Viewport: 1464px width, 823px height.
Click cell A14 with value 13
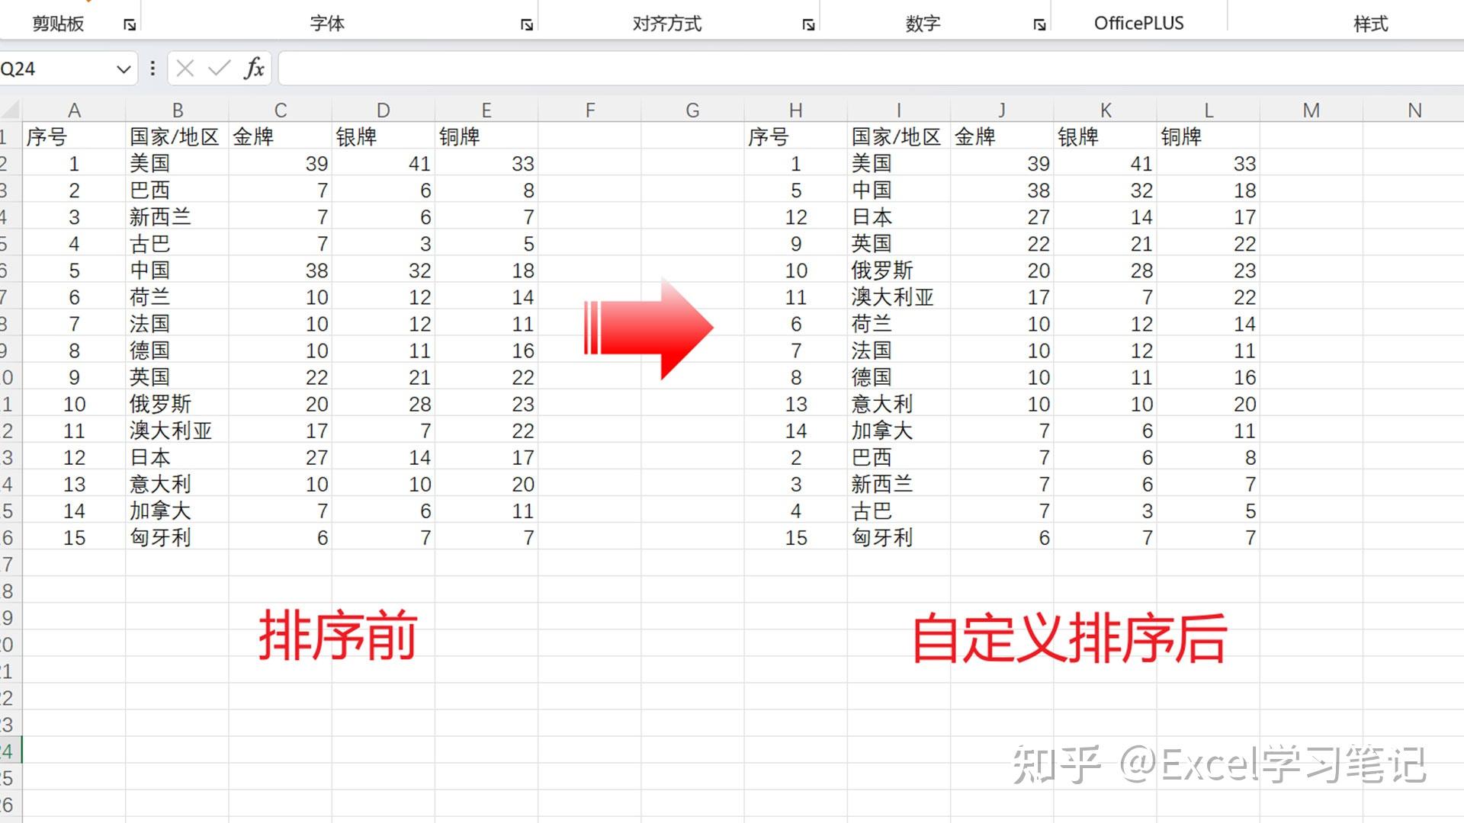click(x=74, y=484)
